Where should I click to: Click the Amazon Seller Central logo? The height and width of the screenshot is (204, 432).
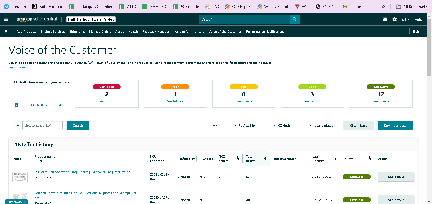(x=37, y=19)
